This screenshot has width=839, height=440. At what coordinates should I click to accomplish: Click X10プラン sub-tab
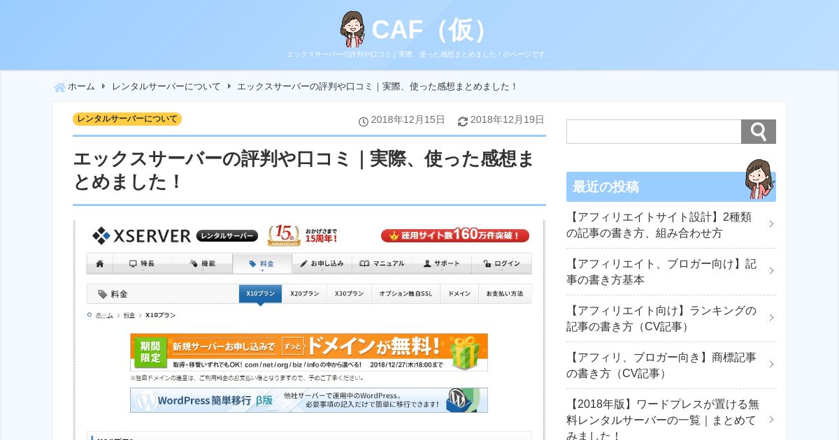point(260,294)
